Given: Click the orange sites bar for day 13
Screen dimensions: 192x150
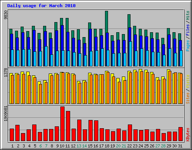Looking at the screenshot, I should coord(80,93).
